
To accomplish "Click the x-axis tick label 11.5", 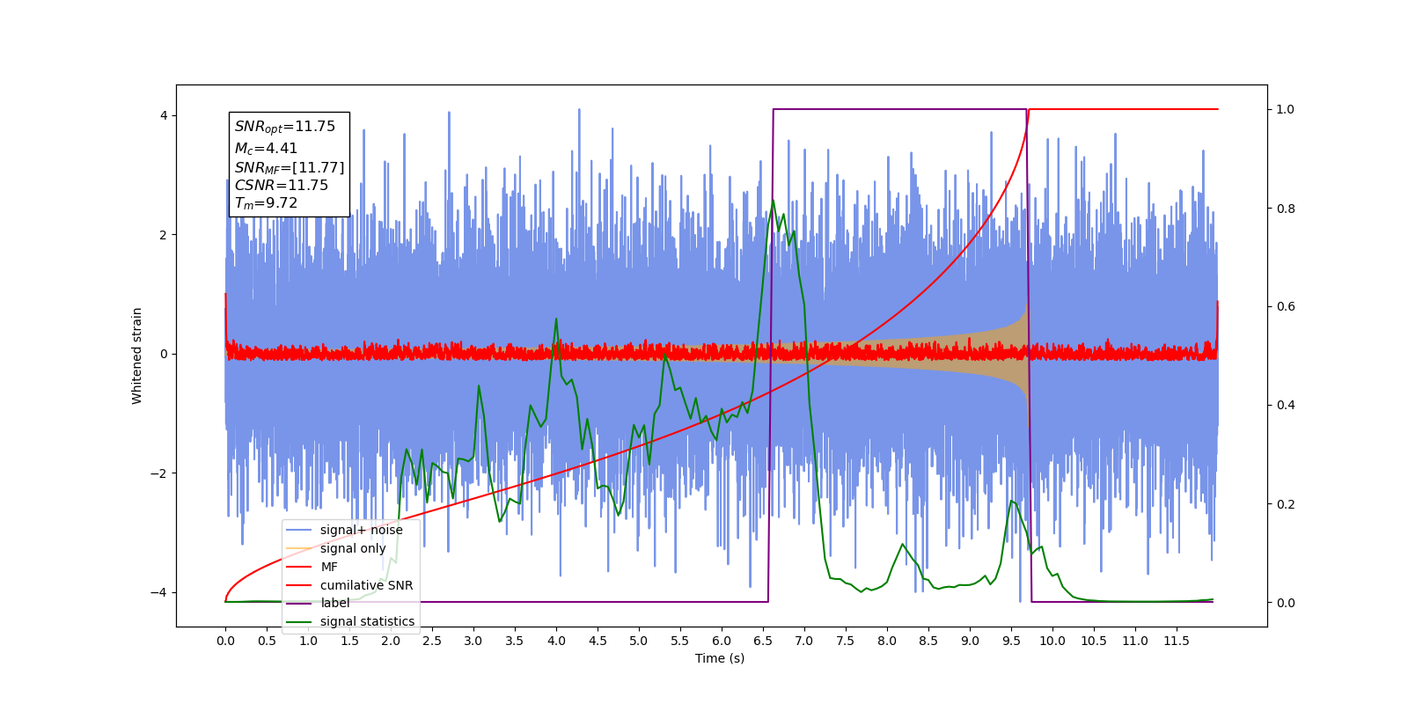I will pos(1177,641).
